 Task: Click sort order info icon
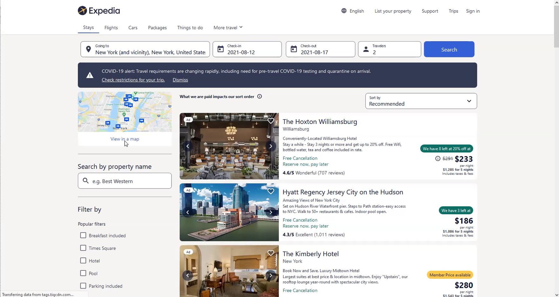(259, 97)
